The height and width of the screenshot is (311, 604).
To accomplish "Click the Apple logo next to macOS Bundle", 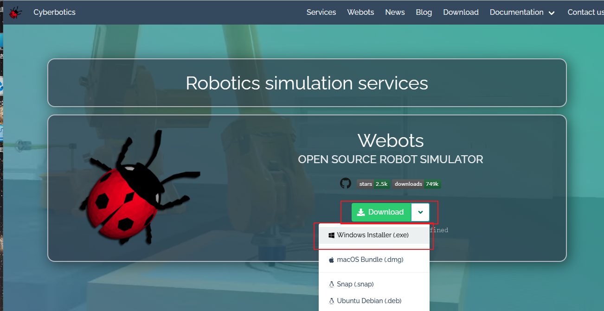I will pyautogui.click(x=331, y=260).
